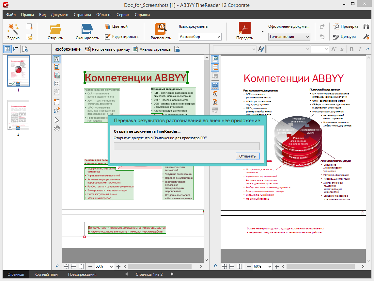Screen dimensions: 374x281
Task: Toggle the color mode Цветной button
Action: [x=117, y=26]
